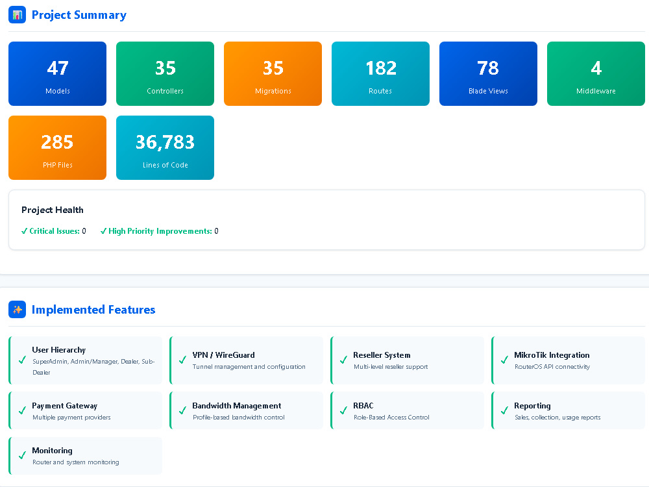This screenshot has width=649, height=487.
Task: Click the MikroTik Integration feature title
Action: coord(552,355)
